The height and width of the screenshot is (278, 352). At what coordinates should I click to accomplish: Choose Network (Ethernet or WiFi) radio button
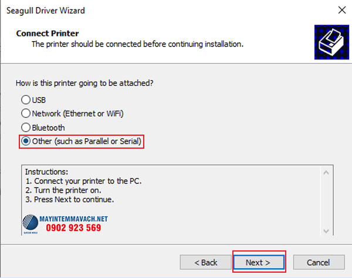[26, 113]
